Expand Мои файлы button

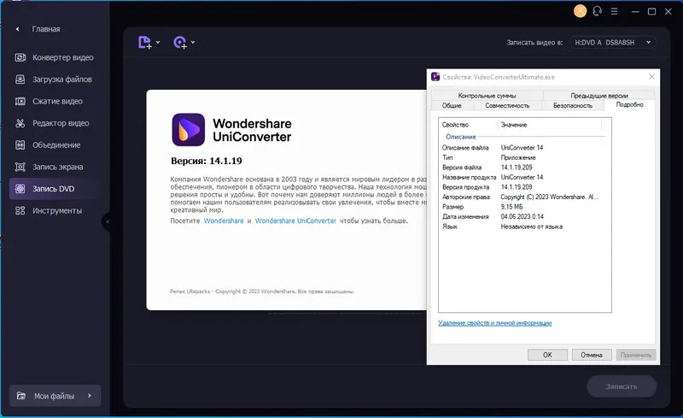[55, 396]
